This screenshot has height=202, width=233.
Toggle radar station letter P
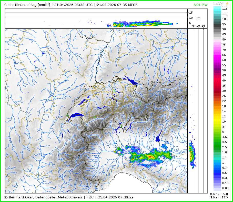tap(203, 5)
